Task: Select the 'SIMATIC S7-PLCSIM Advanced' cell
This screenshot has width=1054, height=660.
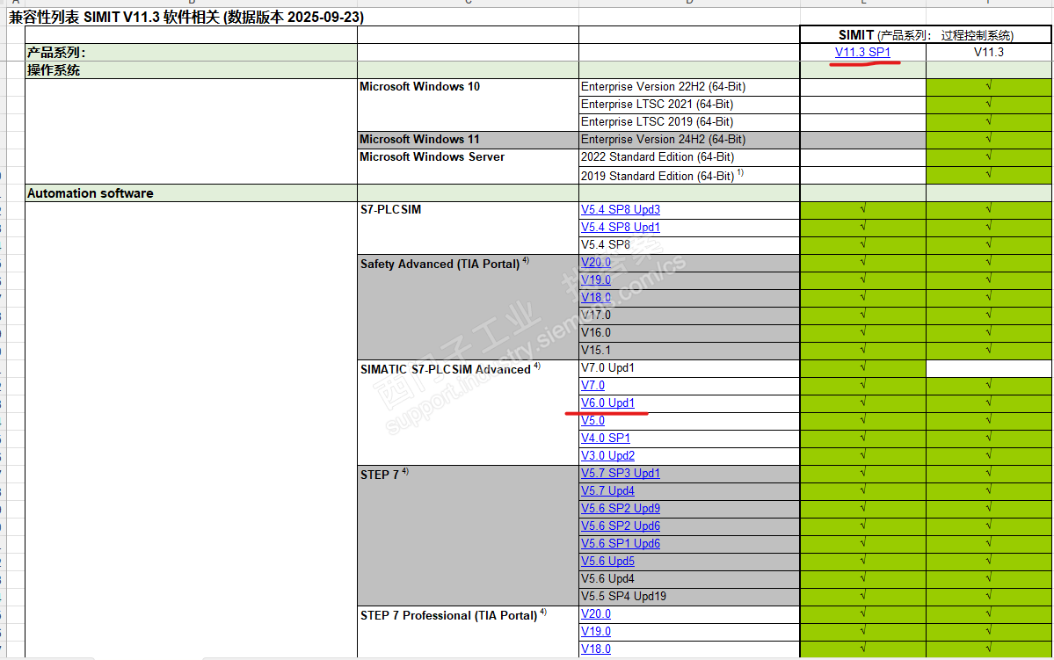Action: [468, 412]
